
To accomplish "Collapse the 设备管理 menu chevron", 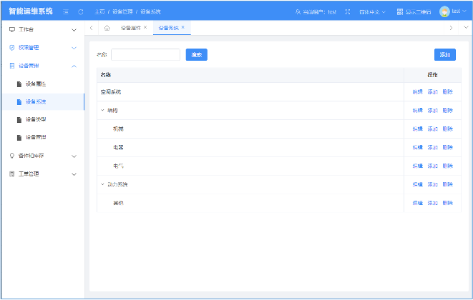I will [74, 66].
